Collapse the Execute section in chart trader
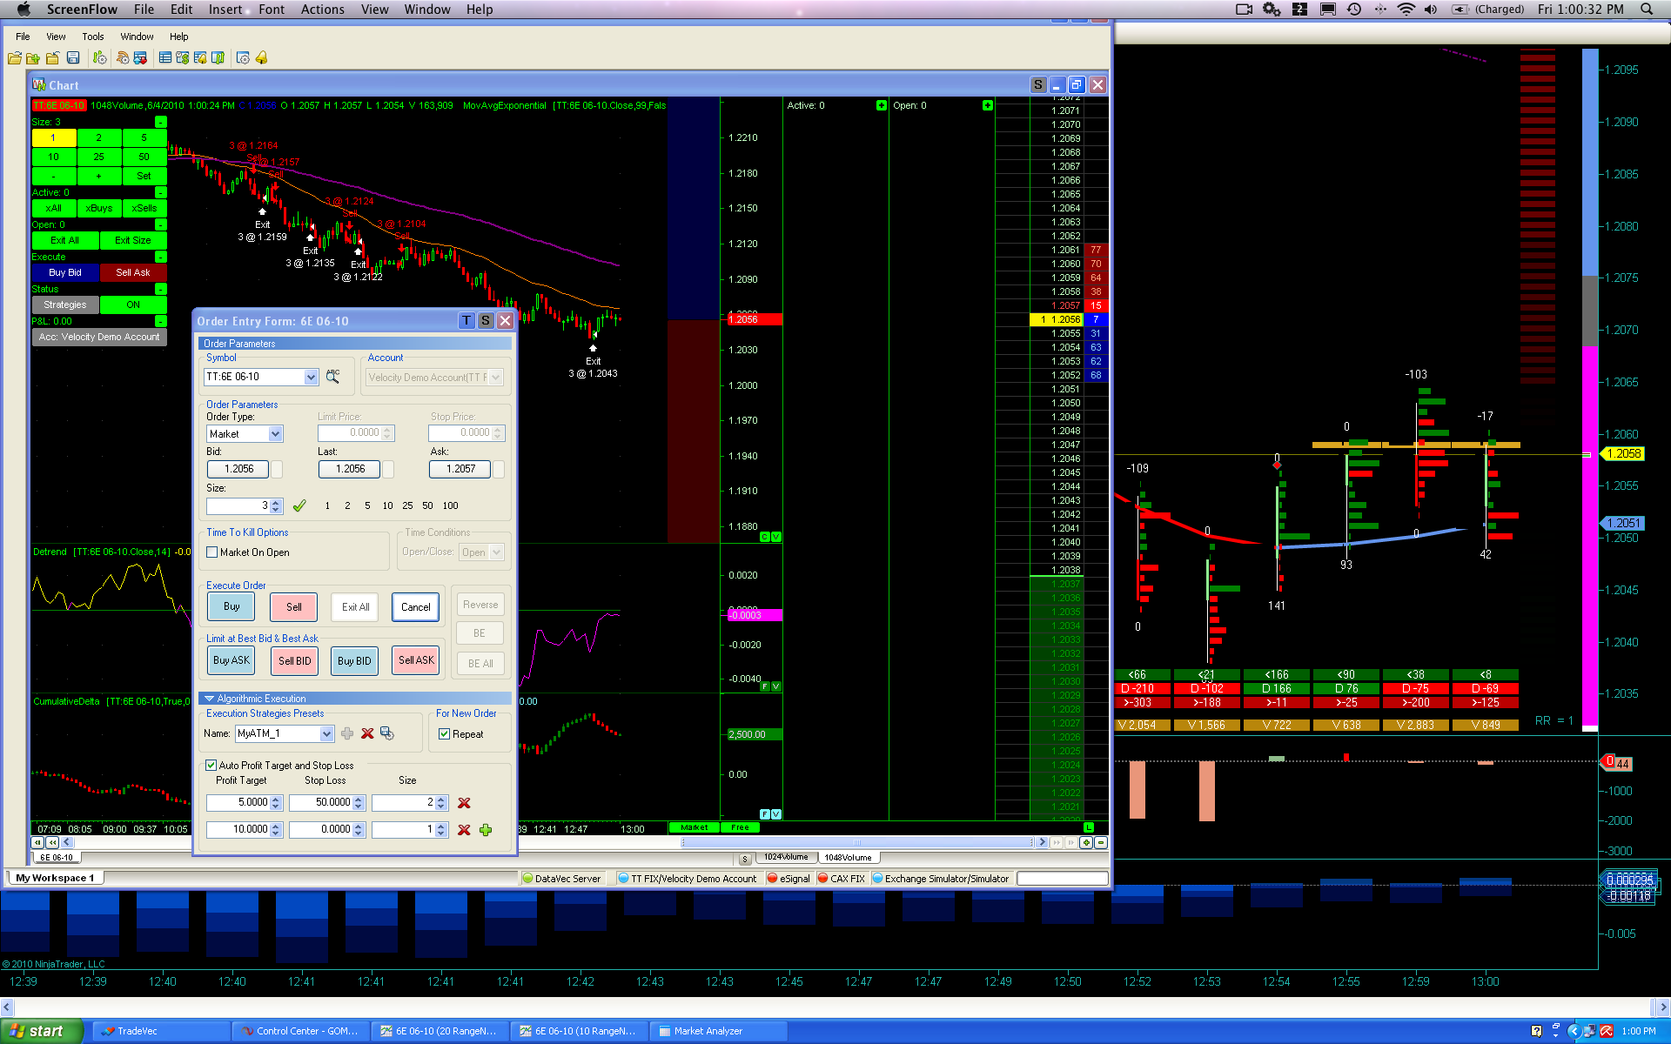 tap(160, 258)
